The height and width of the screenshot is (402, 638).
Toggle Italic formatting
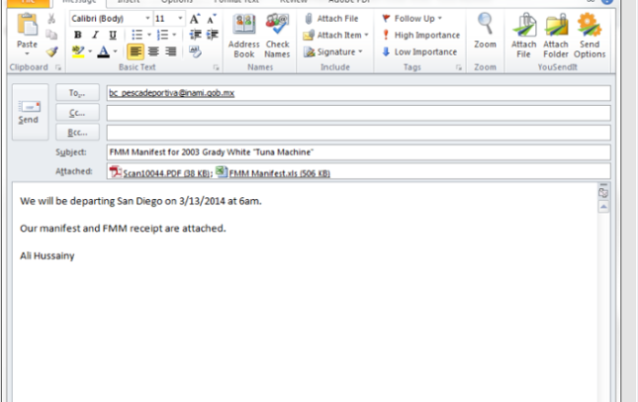click(95, 35)
